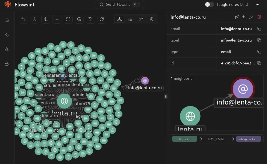Open the three-dot overflow menu
Viewport: 267px width, 164px height.
point(258,4)
